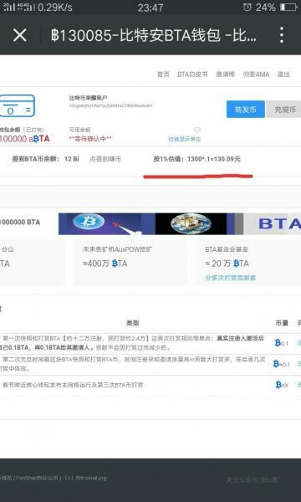
Task: Open the earth bitcoin banner image
Action: [191, 223]
